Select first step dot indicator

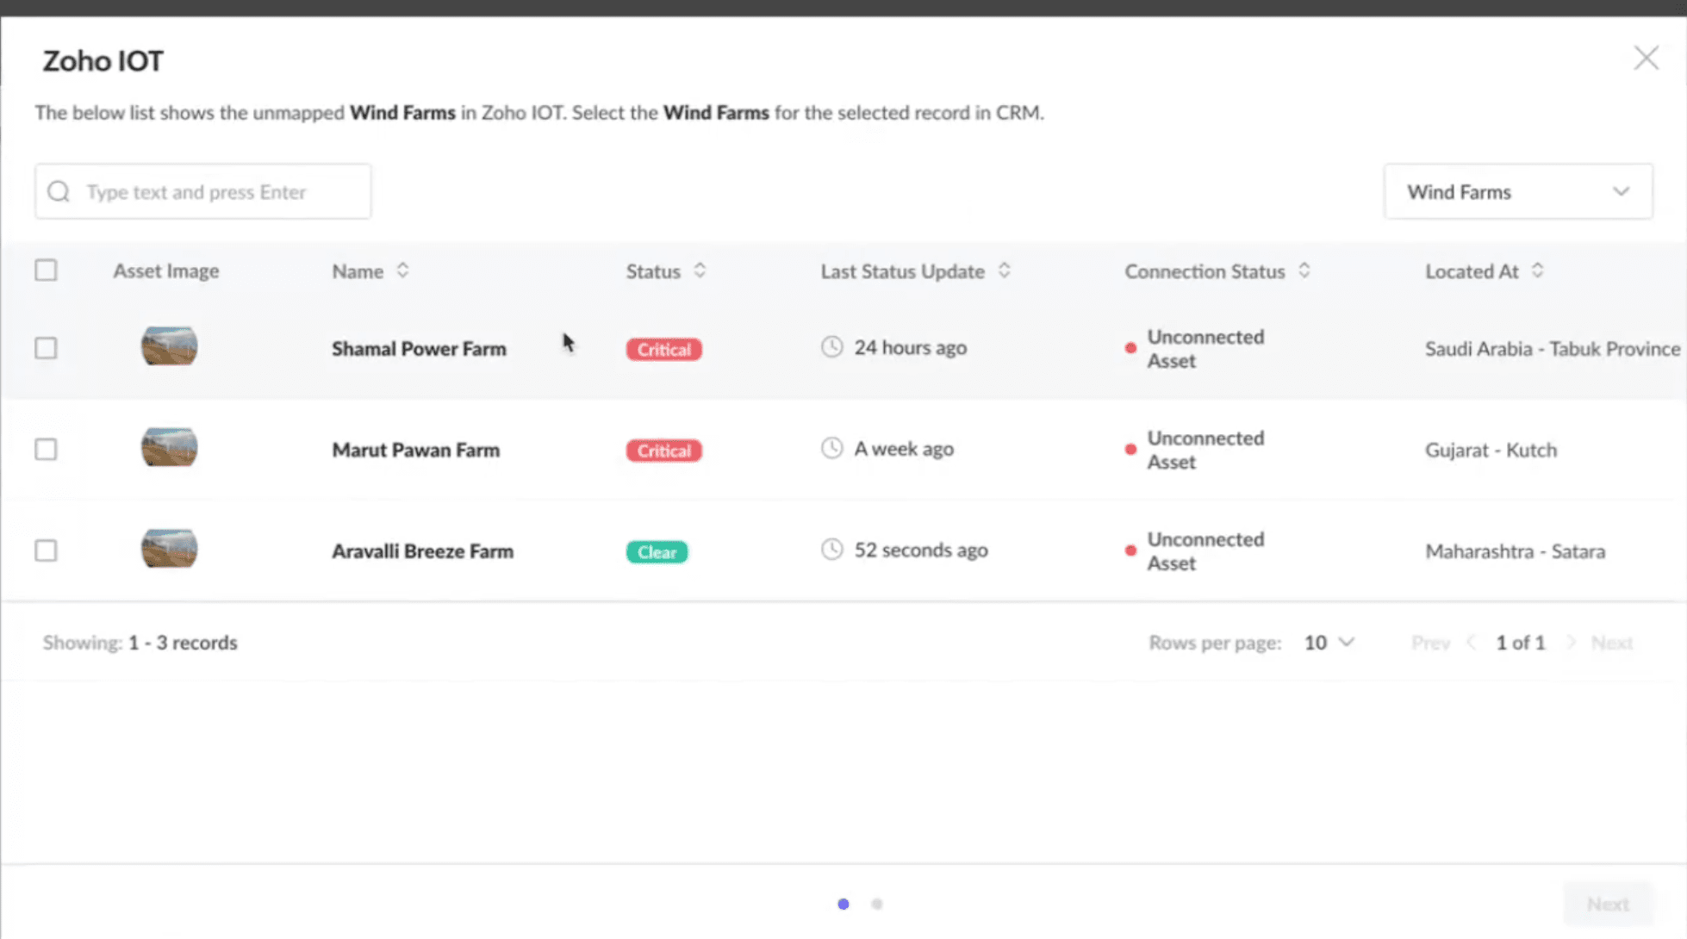pos(843,904)
